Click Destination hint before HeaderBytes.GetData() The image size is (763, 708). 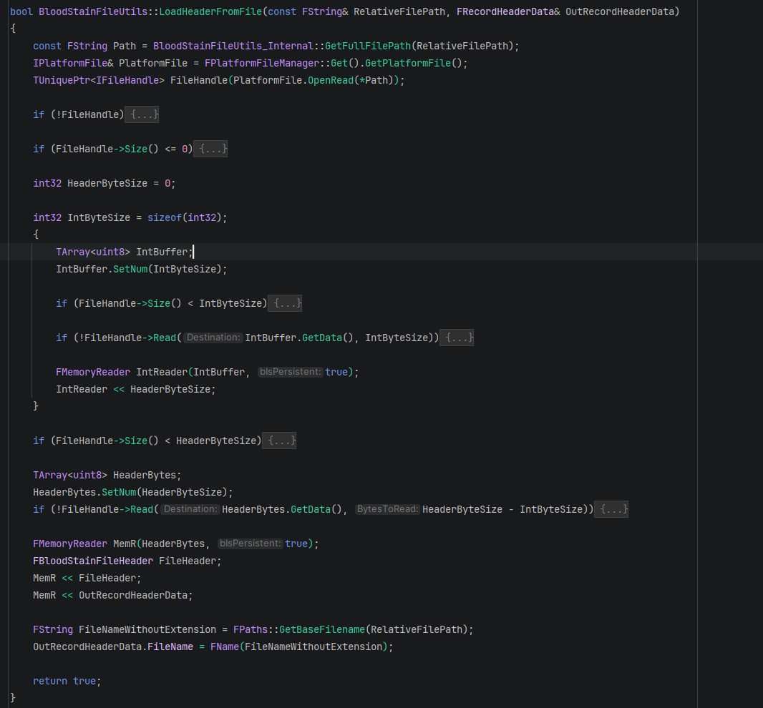click(x=190, y=509)
